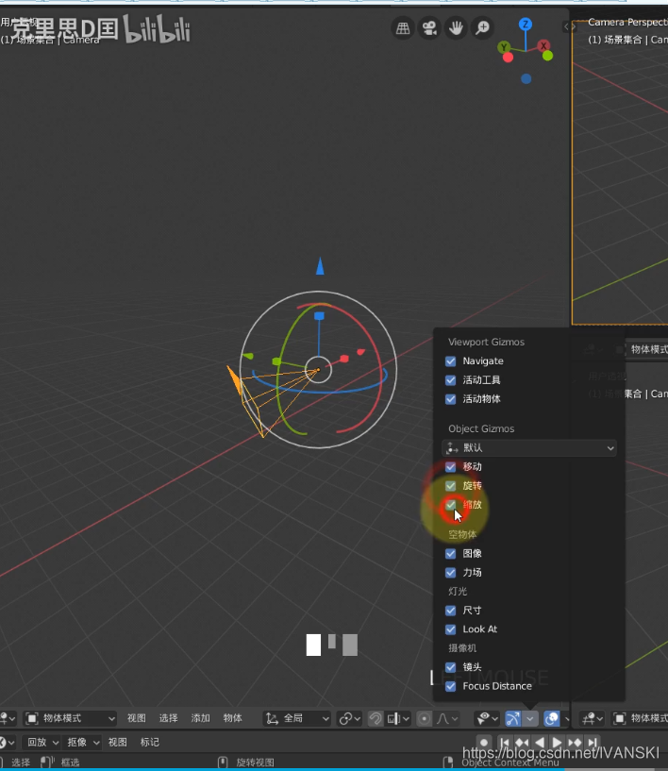Toggle the snap magnet icon

[376, 718]
